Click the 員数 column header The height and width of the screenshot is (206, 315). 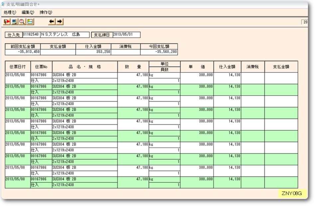point(165,69)
